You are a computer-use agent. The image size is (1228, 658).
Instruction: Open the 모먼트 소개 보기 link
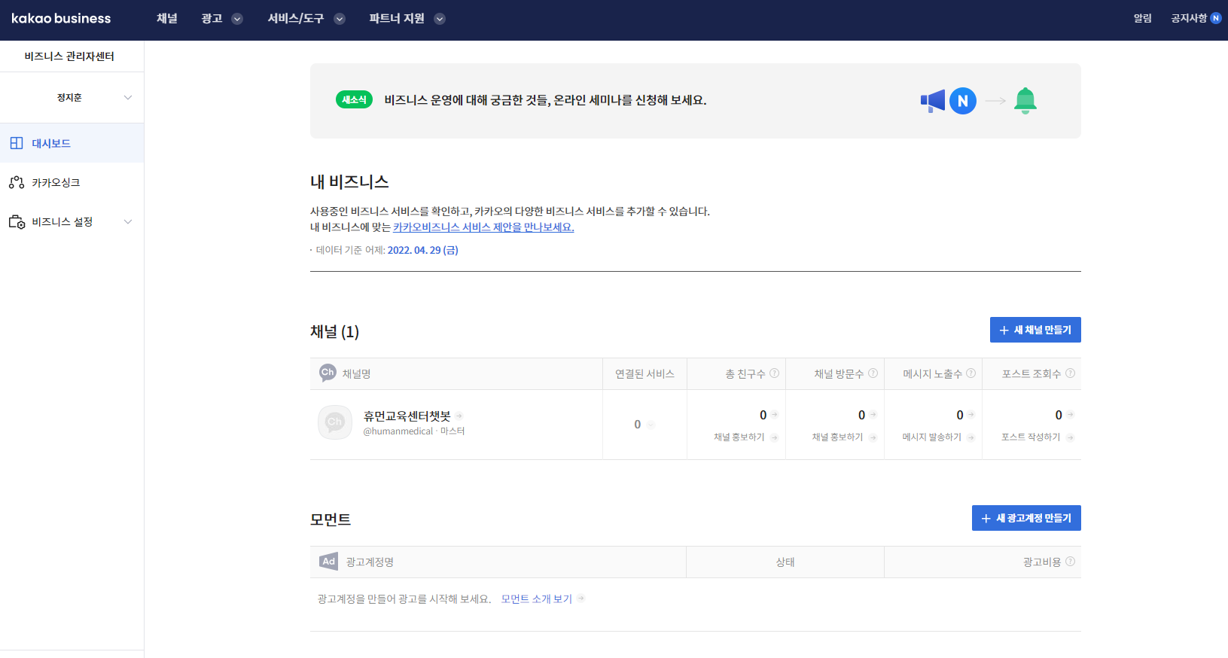pos(537,599)
